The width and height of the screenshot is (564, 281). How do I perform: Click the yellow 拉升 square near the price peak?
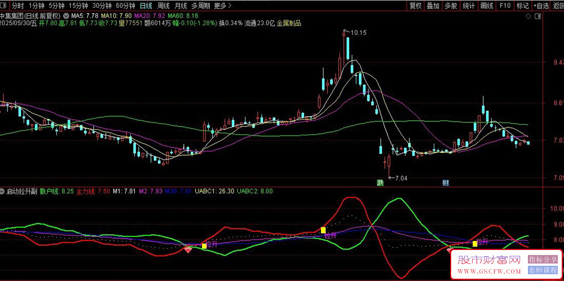point(323,230)
